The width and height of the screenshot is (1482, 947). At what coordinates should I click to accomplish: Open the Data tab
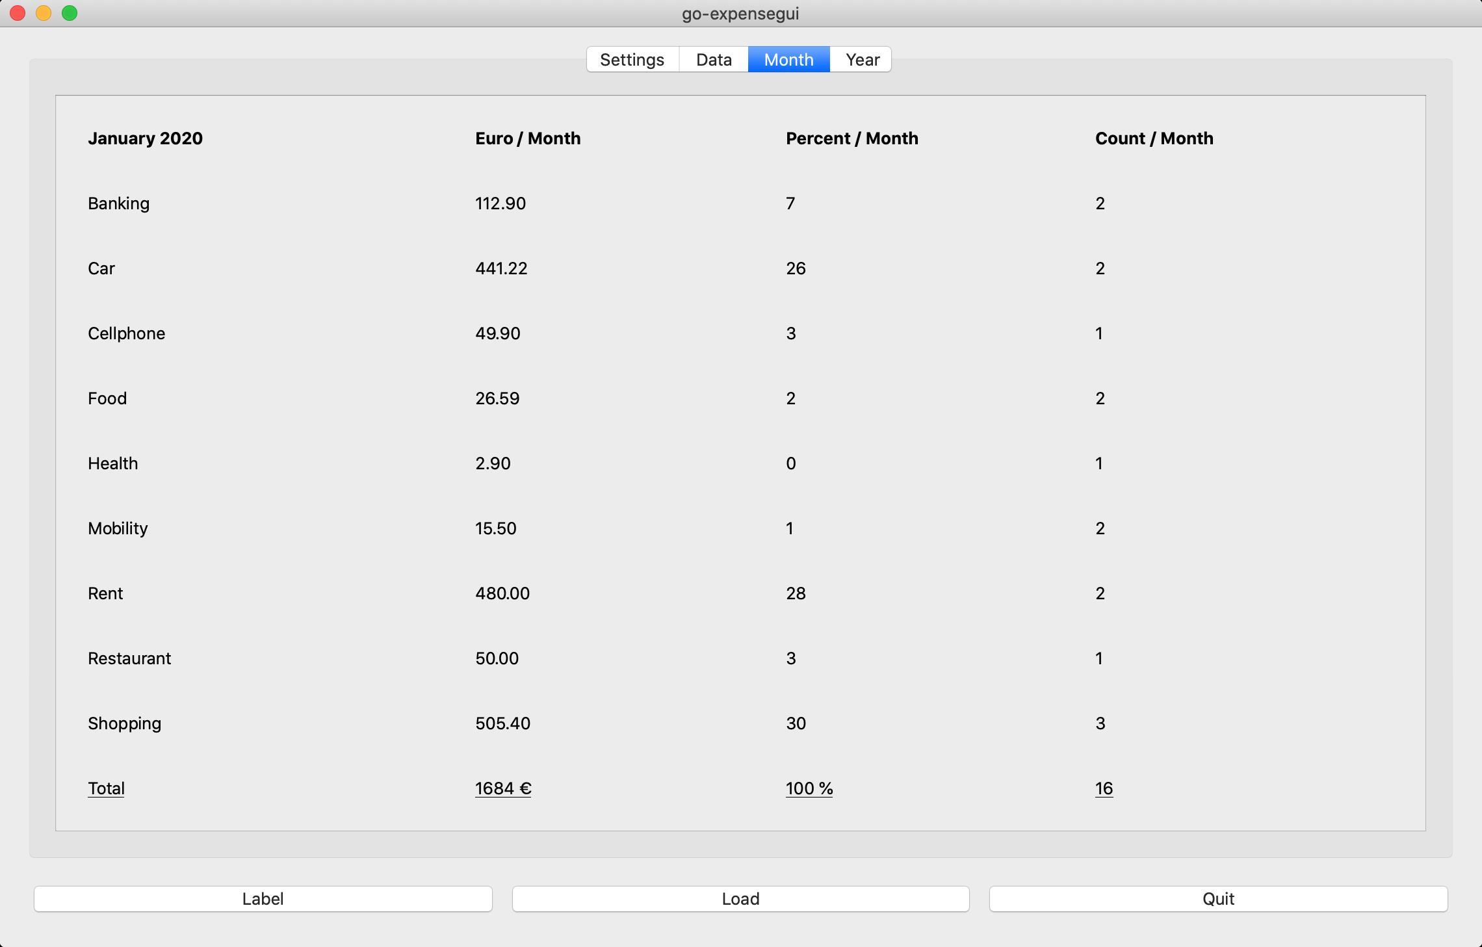714,60
